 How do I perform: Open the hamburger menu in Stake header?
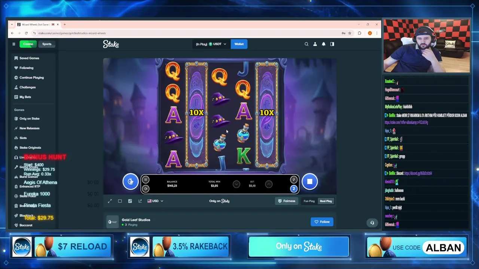pos(14,44)
